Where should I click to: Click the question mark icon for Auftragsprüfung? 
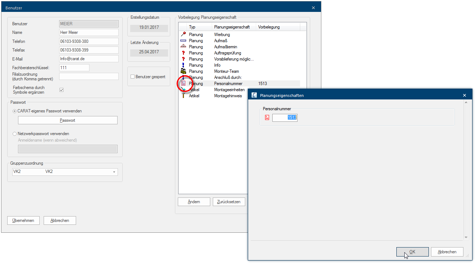(x=183, y=53)
